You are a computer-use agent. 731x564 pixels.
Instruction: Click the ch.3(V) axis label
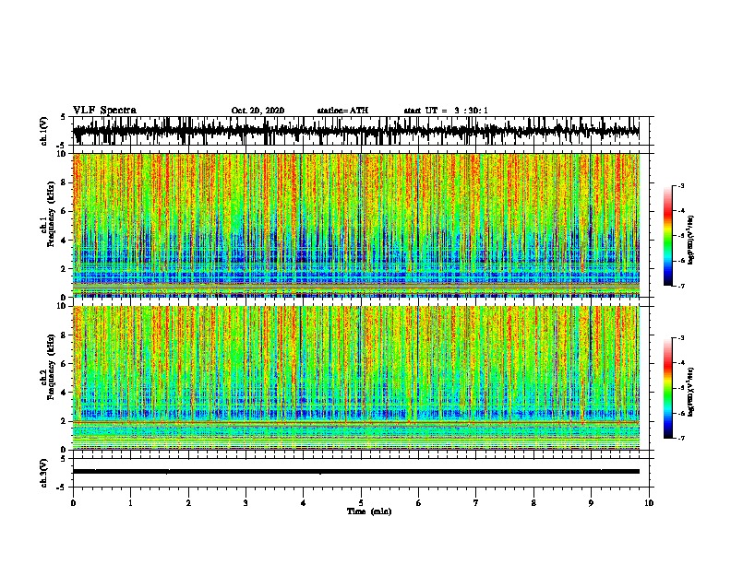(x=44, y=473)
